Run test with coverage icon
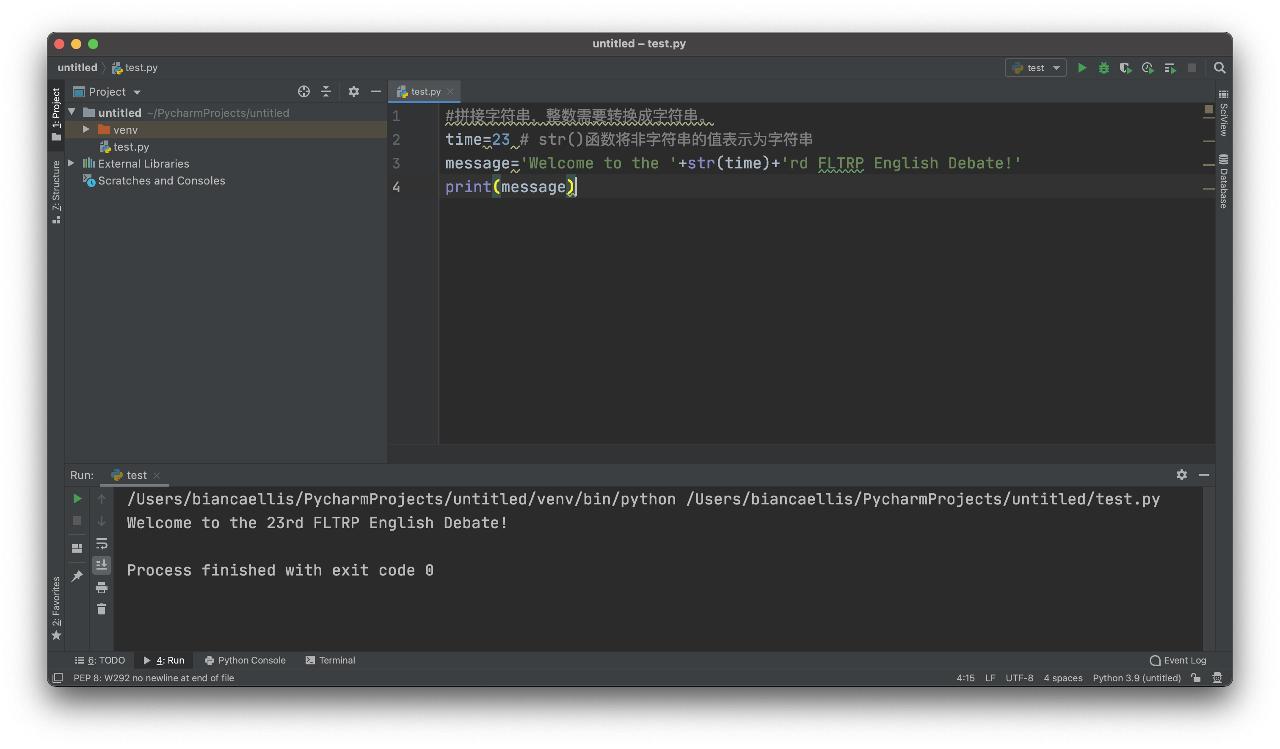The image size is (1280, 749). click(x=1125, y=68)
